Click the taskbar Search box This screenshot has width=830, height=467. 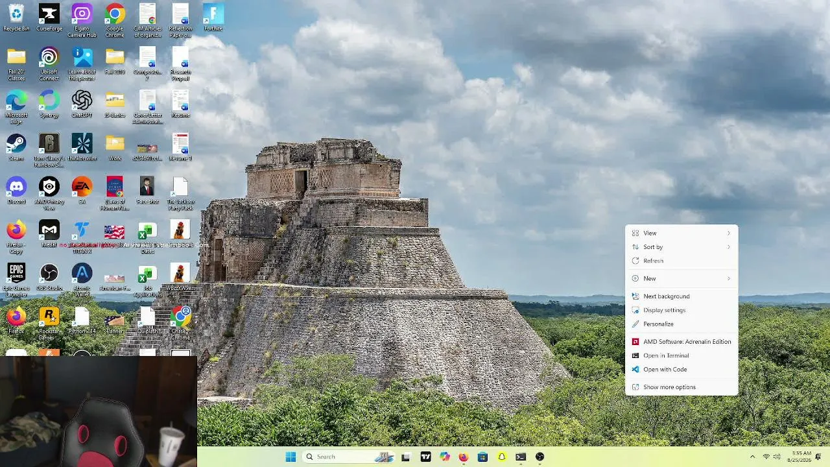tap(348, 457)
